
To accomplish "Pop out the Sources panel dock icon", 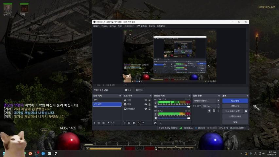I will [x=150, y=96].
